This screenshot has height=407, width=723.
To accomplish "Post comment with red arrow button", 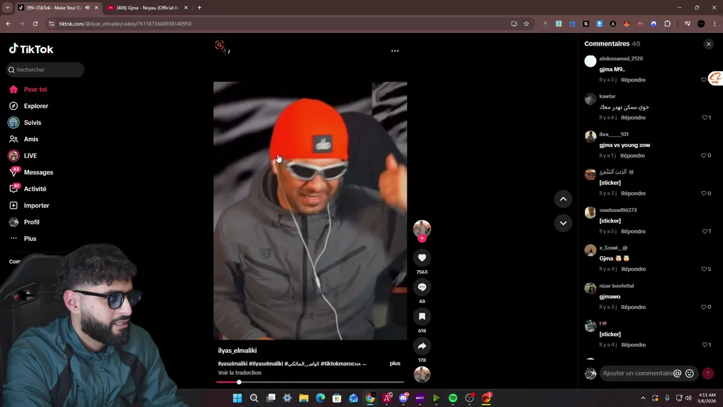I will coord(708,374).
